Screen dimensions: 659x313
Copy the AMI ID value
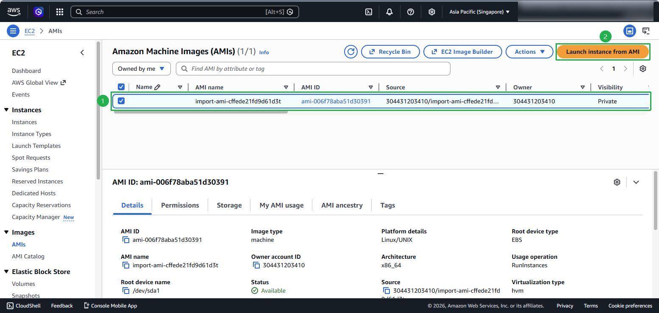[126, 240]
